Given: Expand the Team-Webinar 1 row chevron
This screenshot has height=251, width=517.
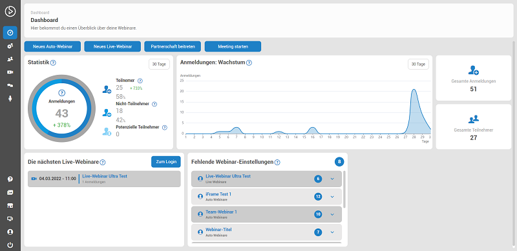Looking at the screenshot, I should [332, 214].
